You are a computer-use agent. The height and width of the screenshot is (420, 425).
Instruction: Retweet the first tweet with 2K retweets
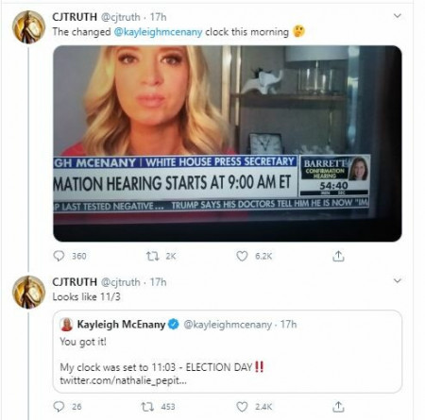pos(152,256)
